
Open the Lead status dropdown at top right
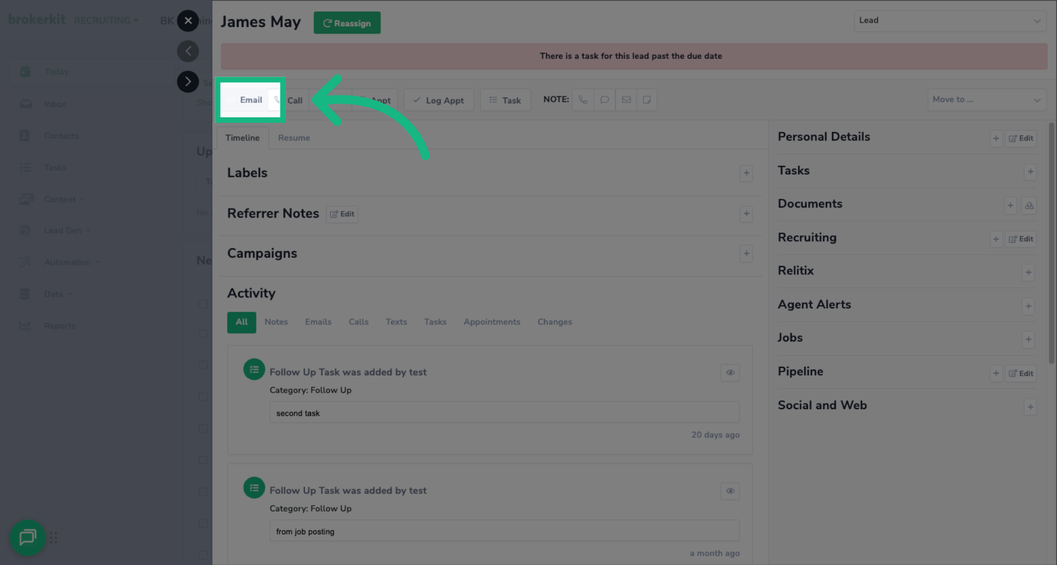(x=950, y=20)
